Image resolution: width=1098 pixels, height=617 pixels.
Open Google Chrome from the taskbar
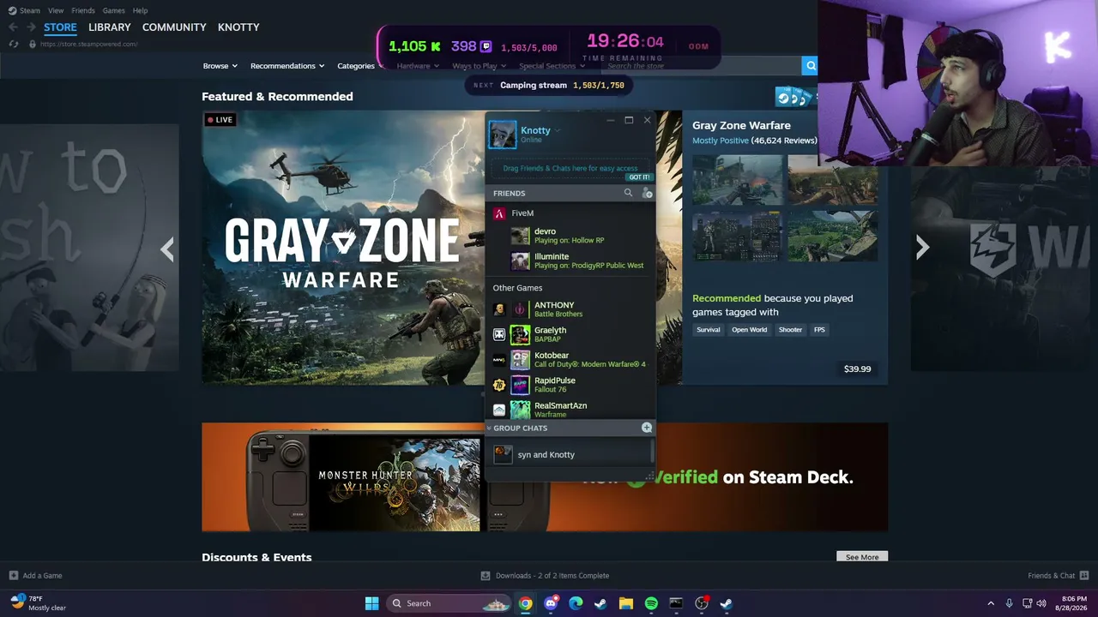(x=525, y=603)
